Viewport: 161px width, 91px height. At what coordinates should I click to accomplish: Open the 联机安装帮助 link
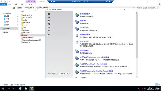tap(84, 50)
